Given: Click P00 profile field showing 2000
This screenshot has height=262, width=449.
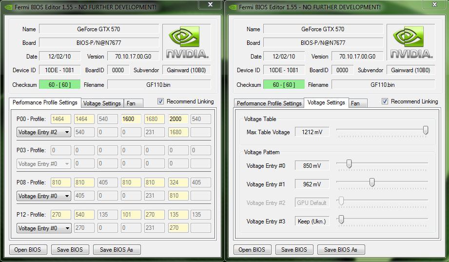Looking at the screenshot, I should 178,119.
